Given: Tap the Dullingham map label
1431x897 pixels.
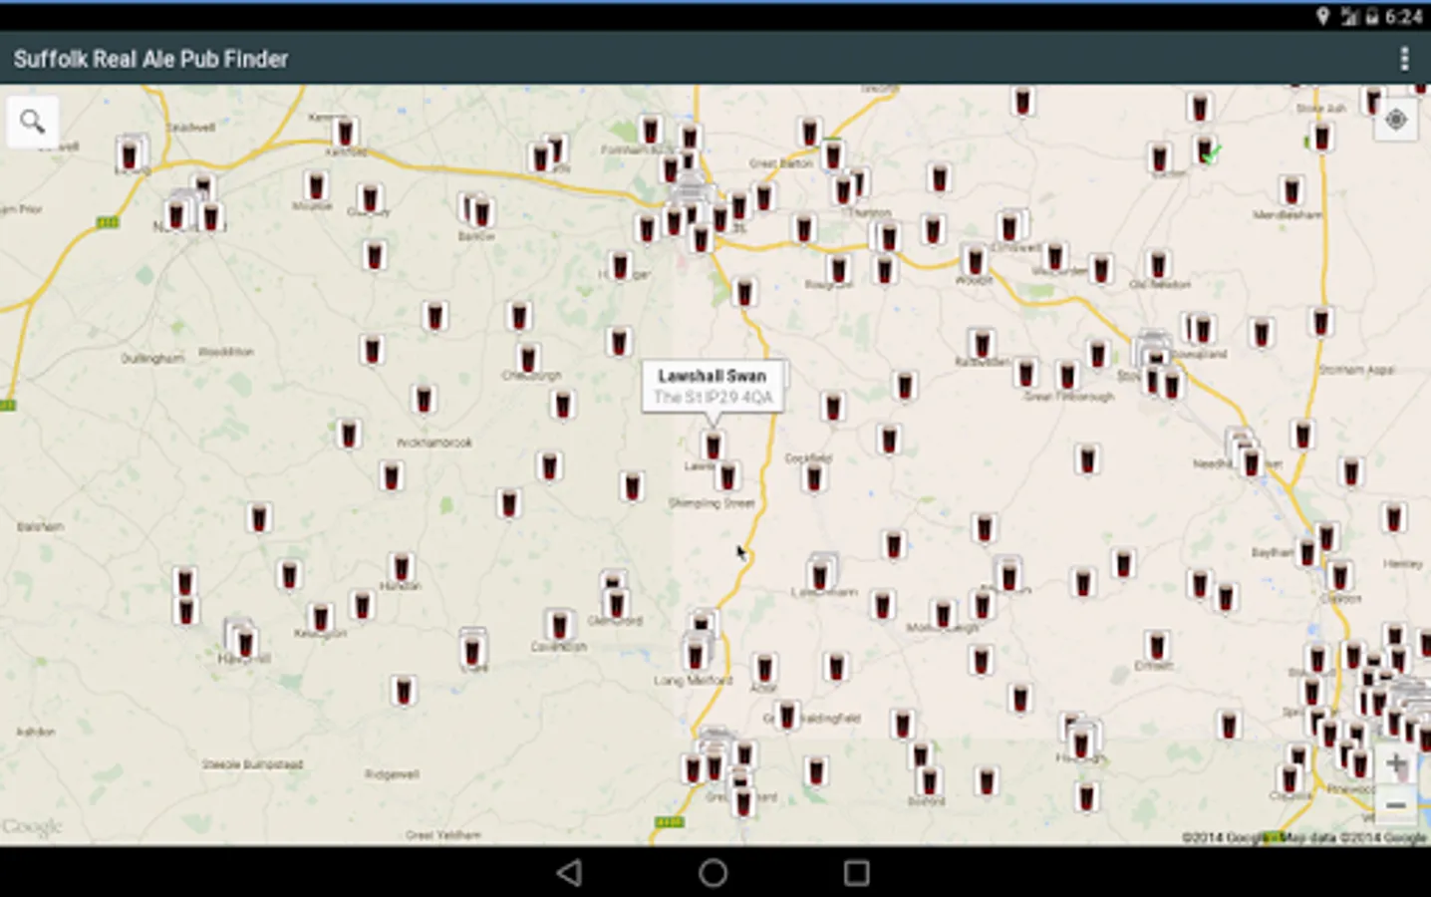Looking at the screenshot, I should [x=152, y=358].
